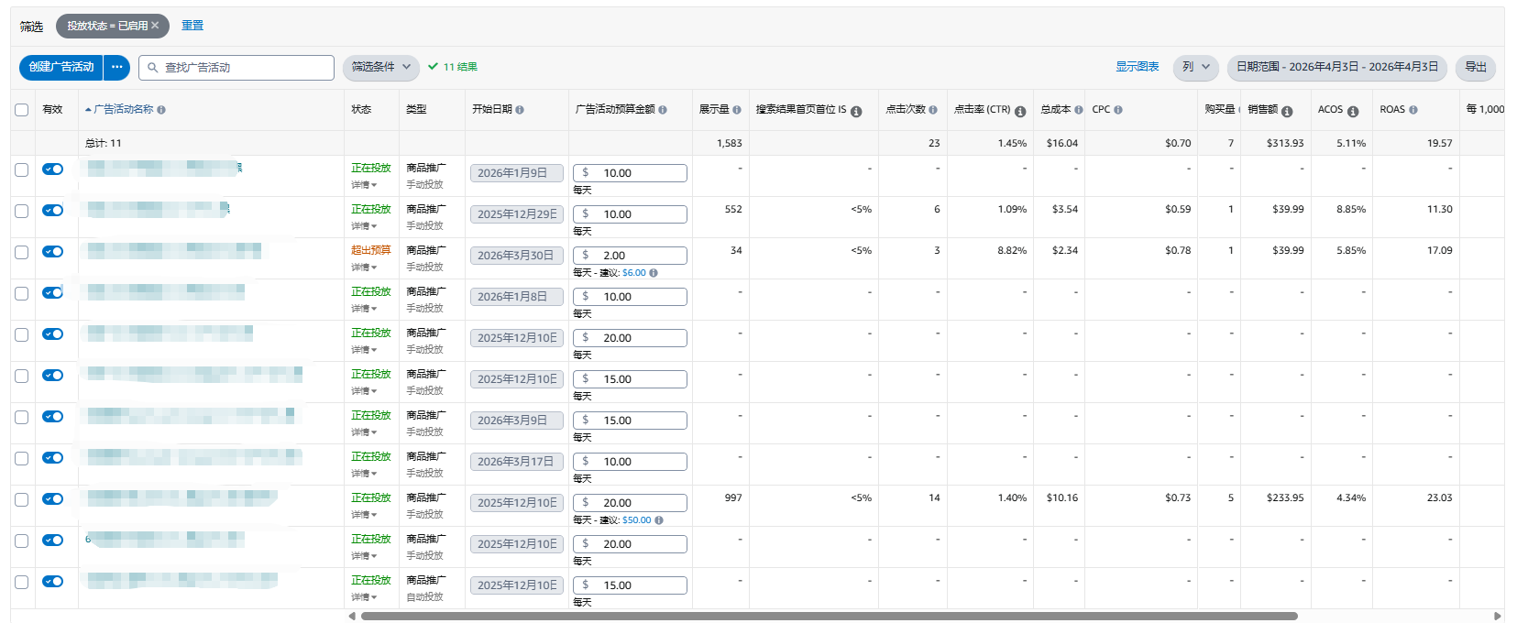Click the info icon beside $50.00 budget suggestion
Viewport: 1517px width, 623px height.
click(x=659, y=520)
